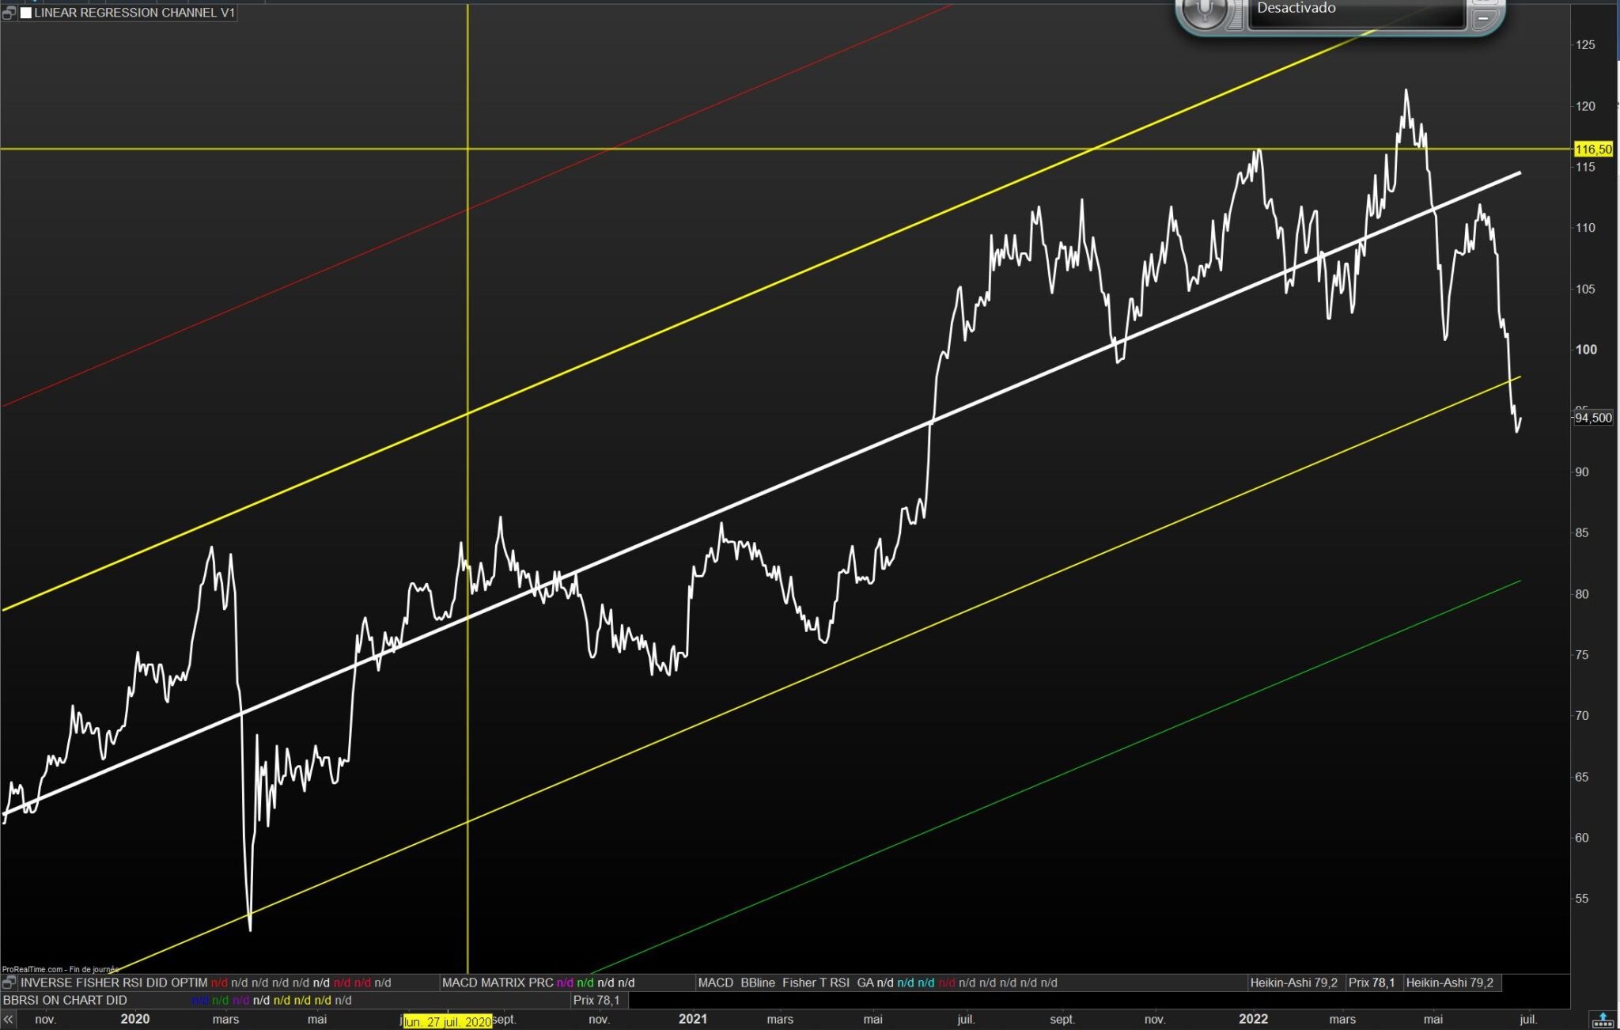Select the BBRSI ON CHART DID label
The height and width of the screenshot is (1030, 1620).
coord(65,1000)
